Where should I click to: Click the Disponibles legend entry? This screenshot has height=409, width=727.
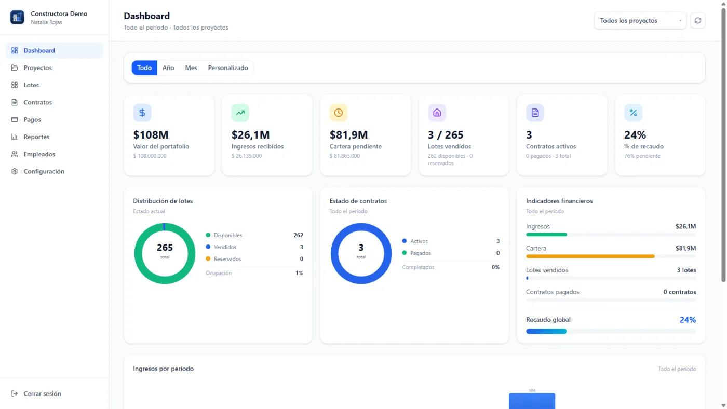tap(254, 236)
